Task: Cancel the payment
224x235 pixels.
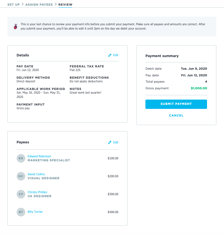Action: click(176, 116)
